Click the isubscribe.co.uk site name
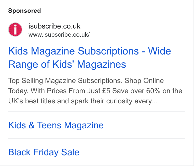 (x=54, y=26)
